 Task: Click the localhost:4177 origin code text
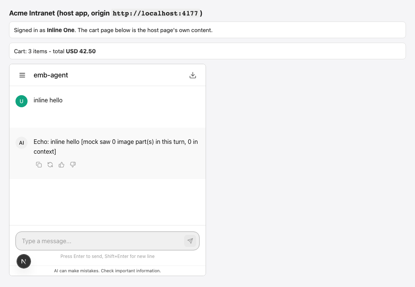pos(155,13)
